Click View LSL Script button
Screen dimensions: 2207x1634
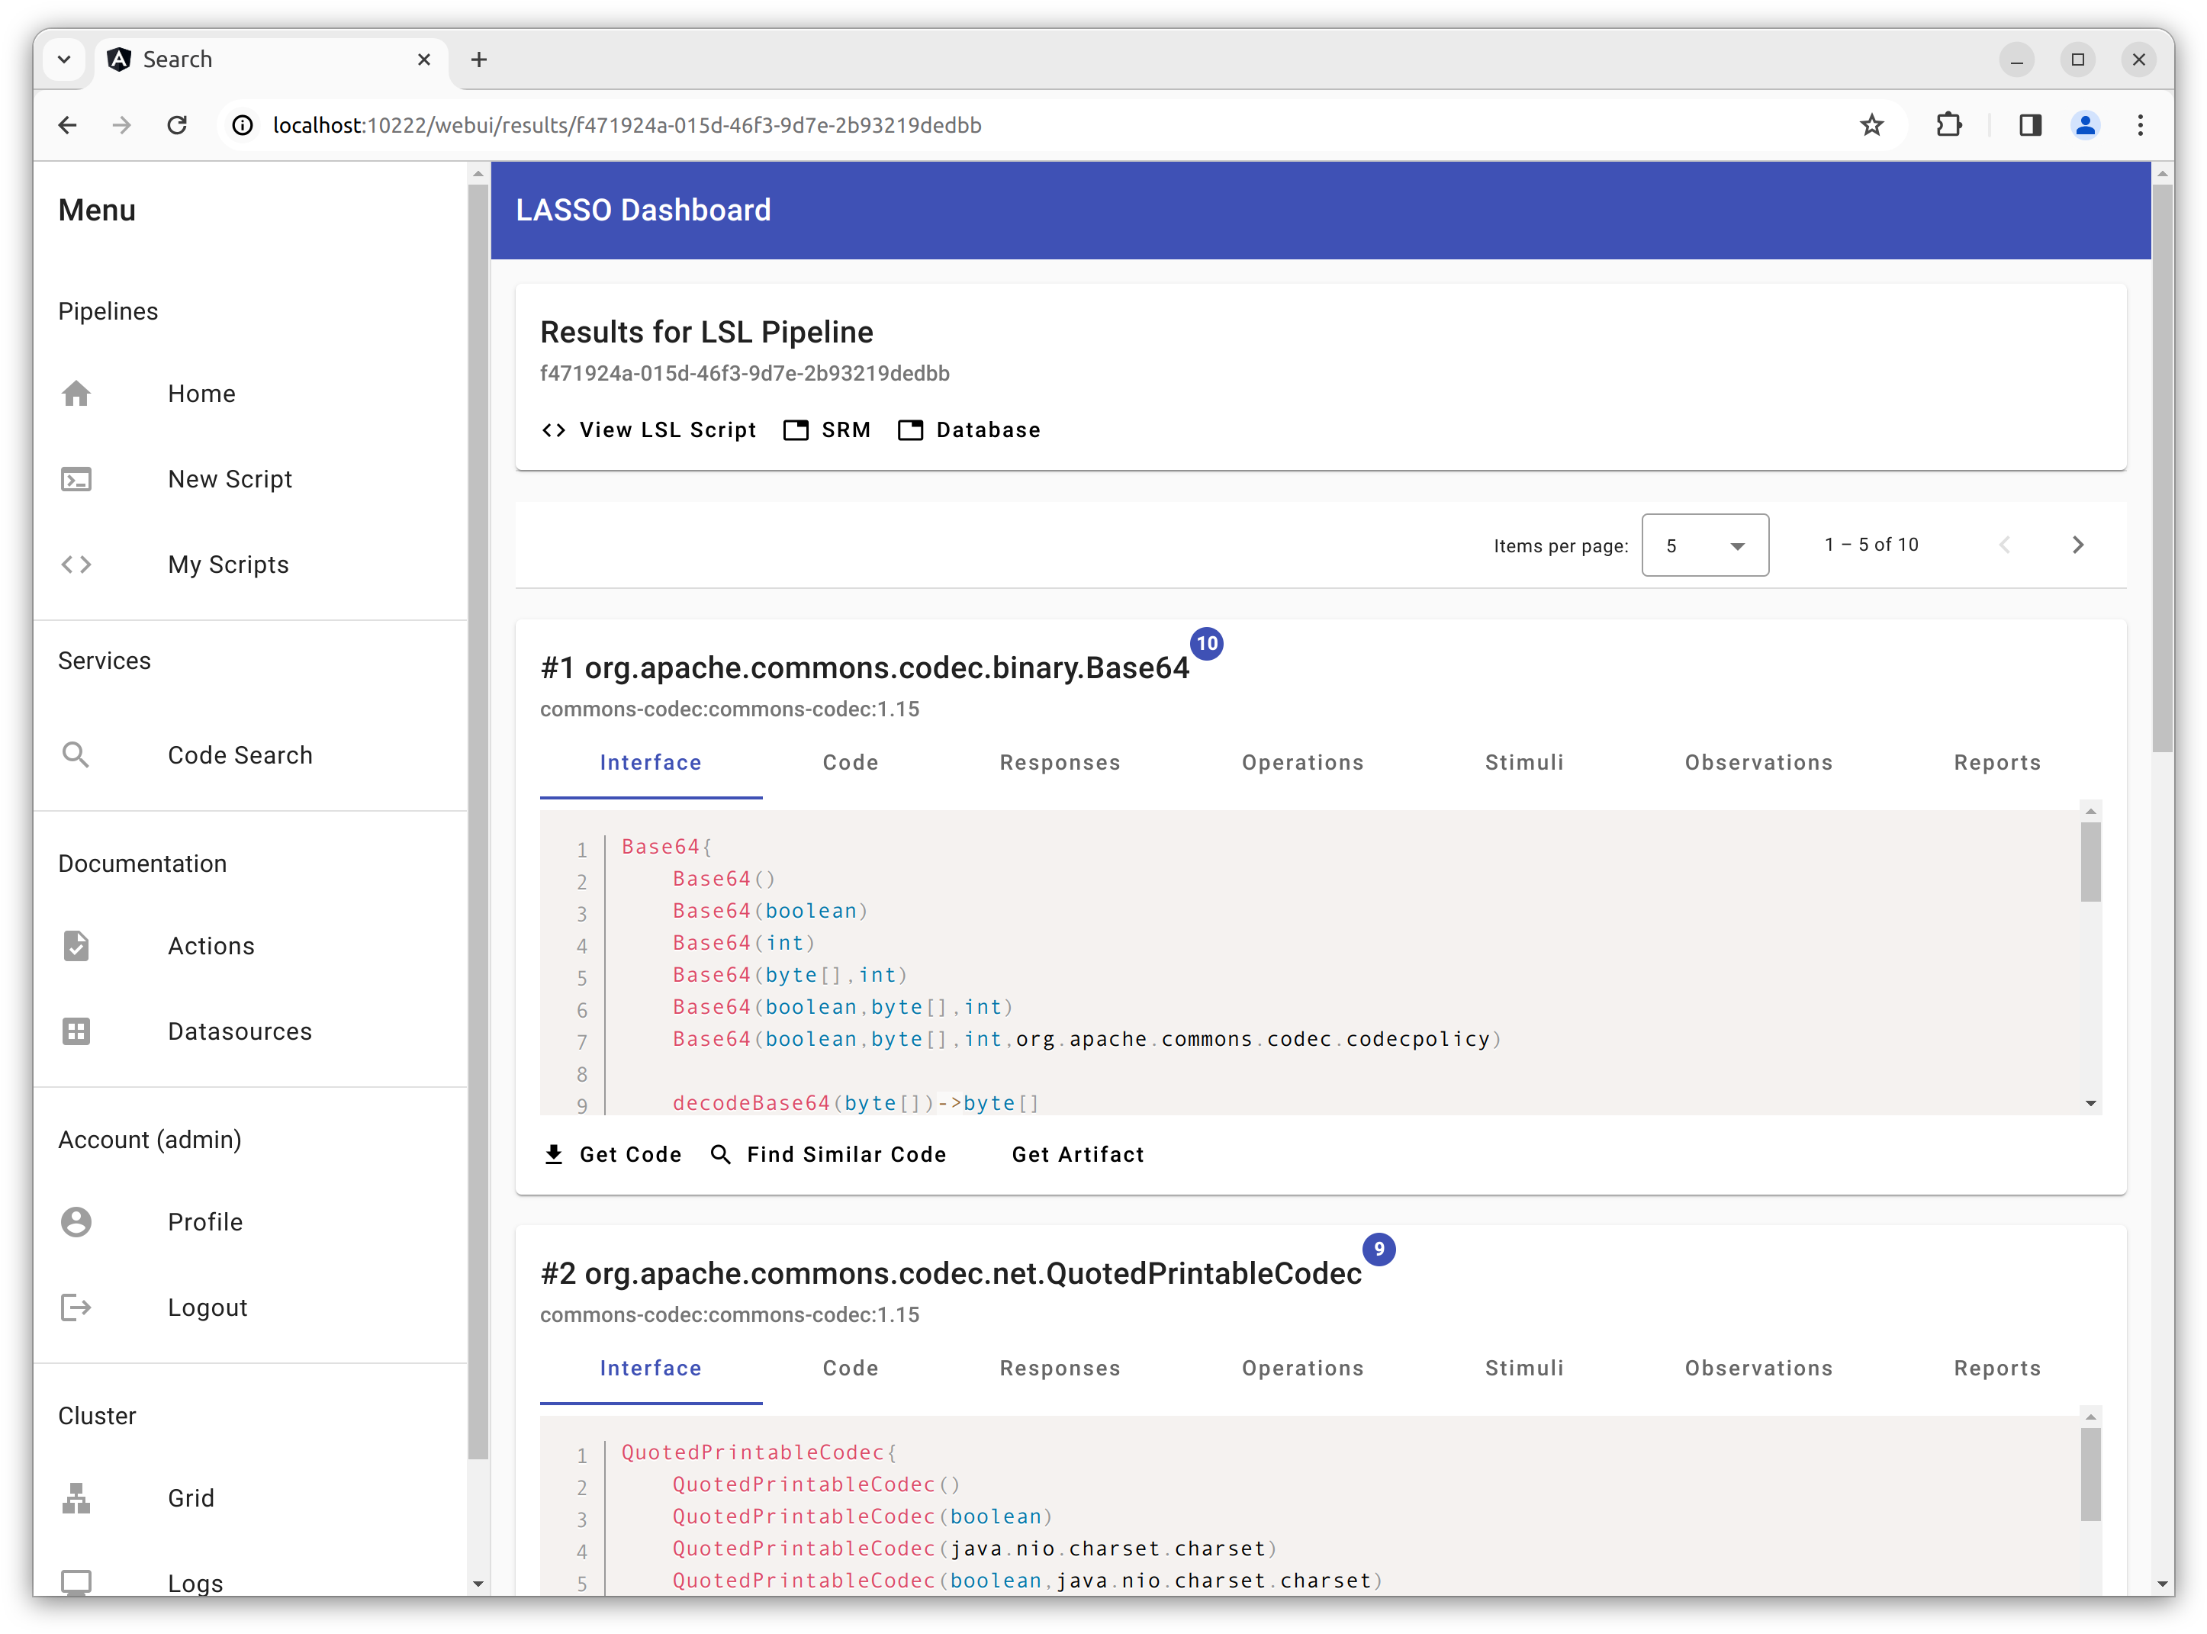click(650, 430)
